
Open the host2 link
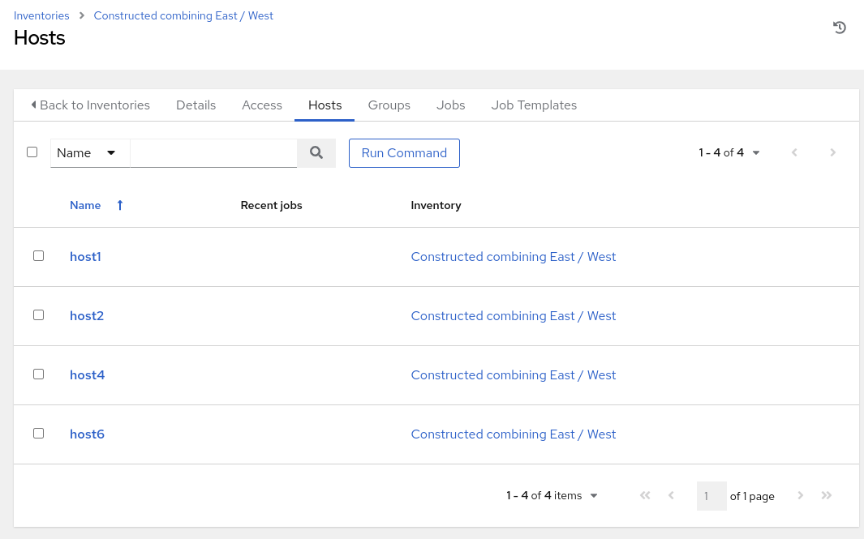(x=87, y=316)
